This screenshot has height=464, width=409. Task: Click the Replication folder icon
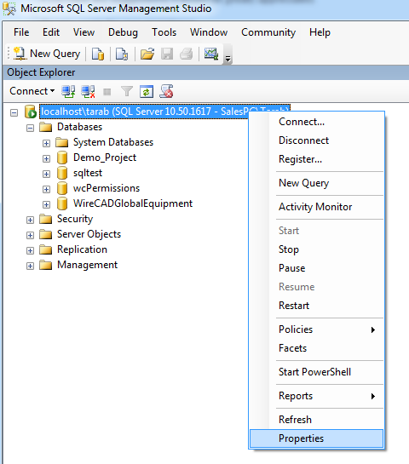coord(46,249)
